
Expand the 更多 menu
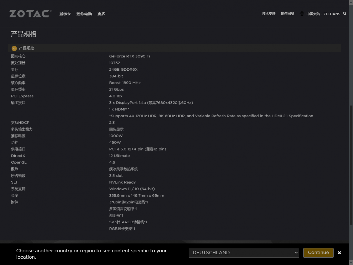point(101,14)
